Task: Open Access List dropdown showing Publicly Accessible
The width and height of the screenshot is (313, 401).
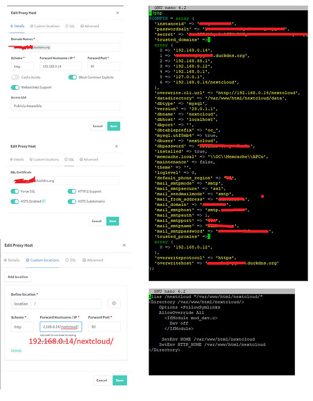Action: pos(65,106)
